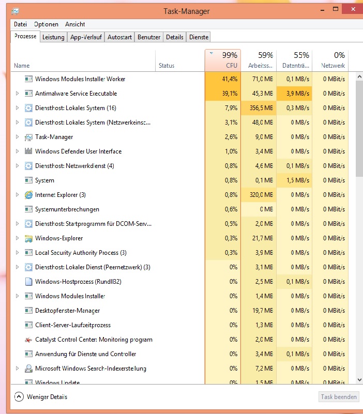
Task: Click the Windows Defender User Interface castle icon
Action: (28, 151)
